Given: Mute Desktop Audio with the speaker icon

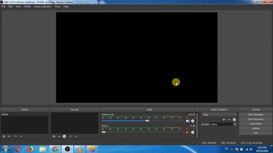Looking at the screenshot, I should coord(188,121).
